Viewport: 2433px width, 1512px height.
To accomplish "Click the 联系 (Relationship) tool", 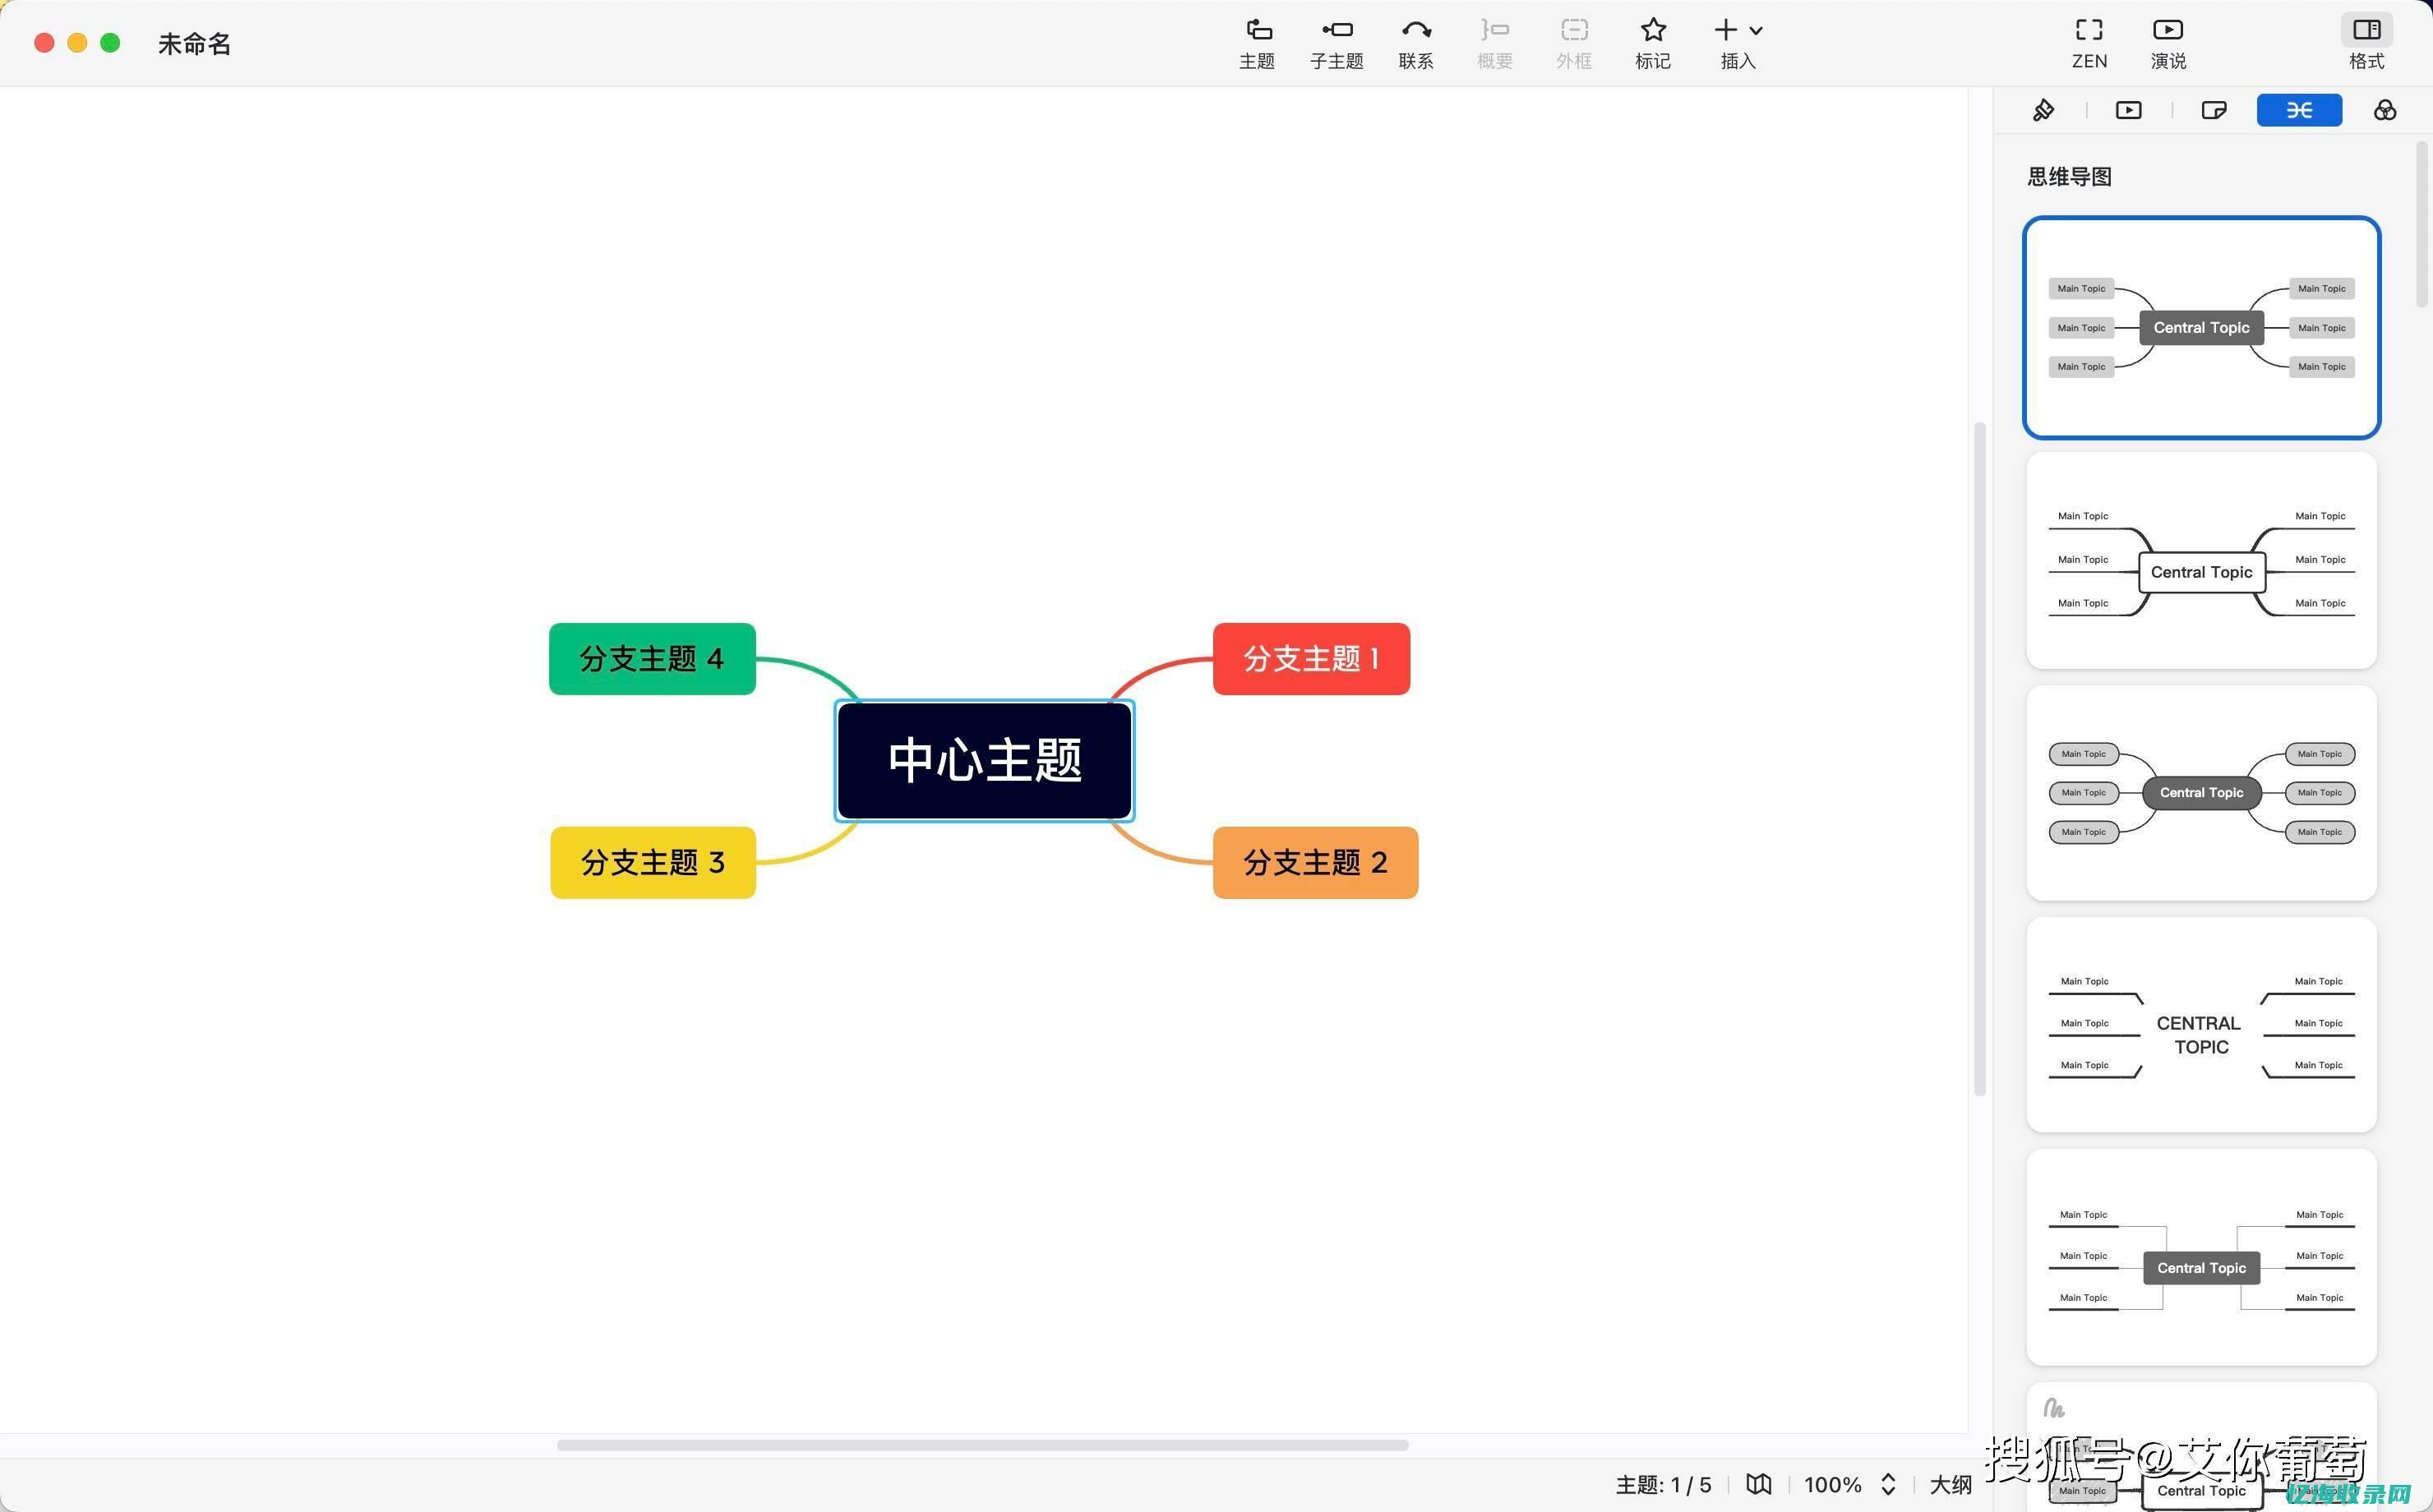I will 1416,42.
